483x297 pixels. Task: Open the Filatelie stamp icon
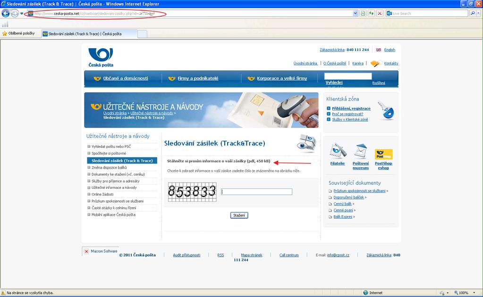337,151
